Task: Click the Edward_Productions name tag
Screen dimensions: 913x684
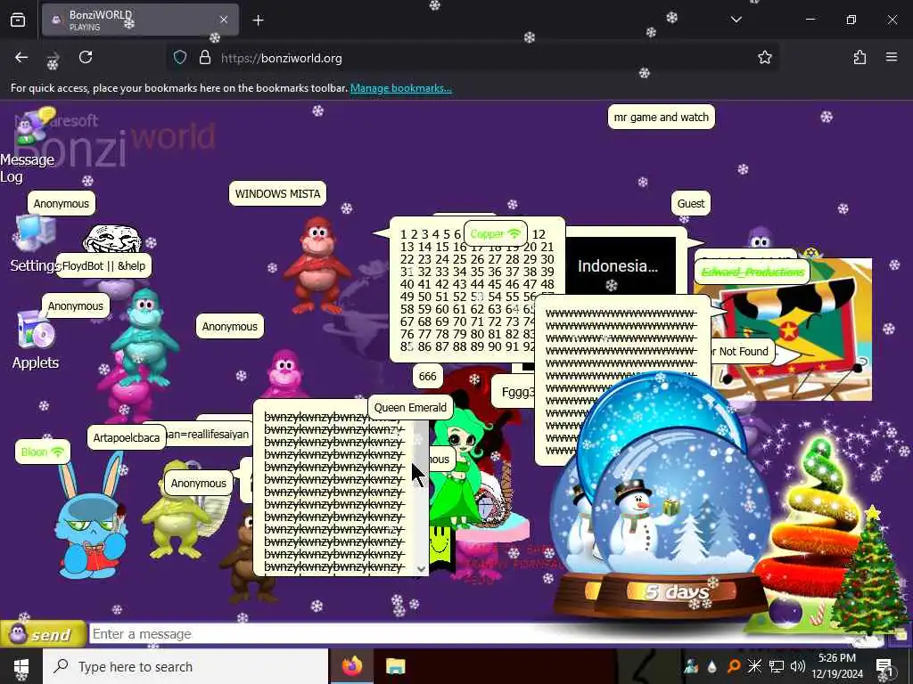Action: pyautogui.click(x=753, y=272)
